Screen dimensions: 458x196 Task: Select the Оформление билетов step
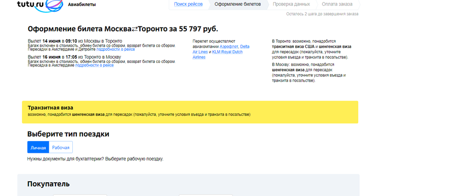238,5
